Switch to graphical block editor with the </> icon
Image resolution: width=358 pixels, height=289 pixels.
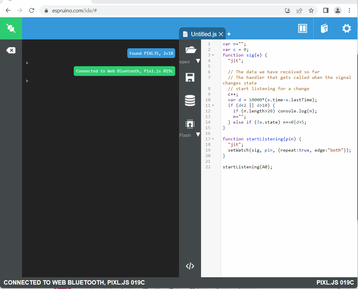point(190,266)
